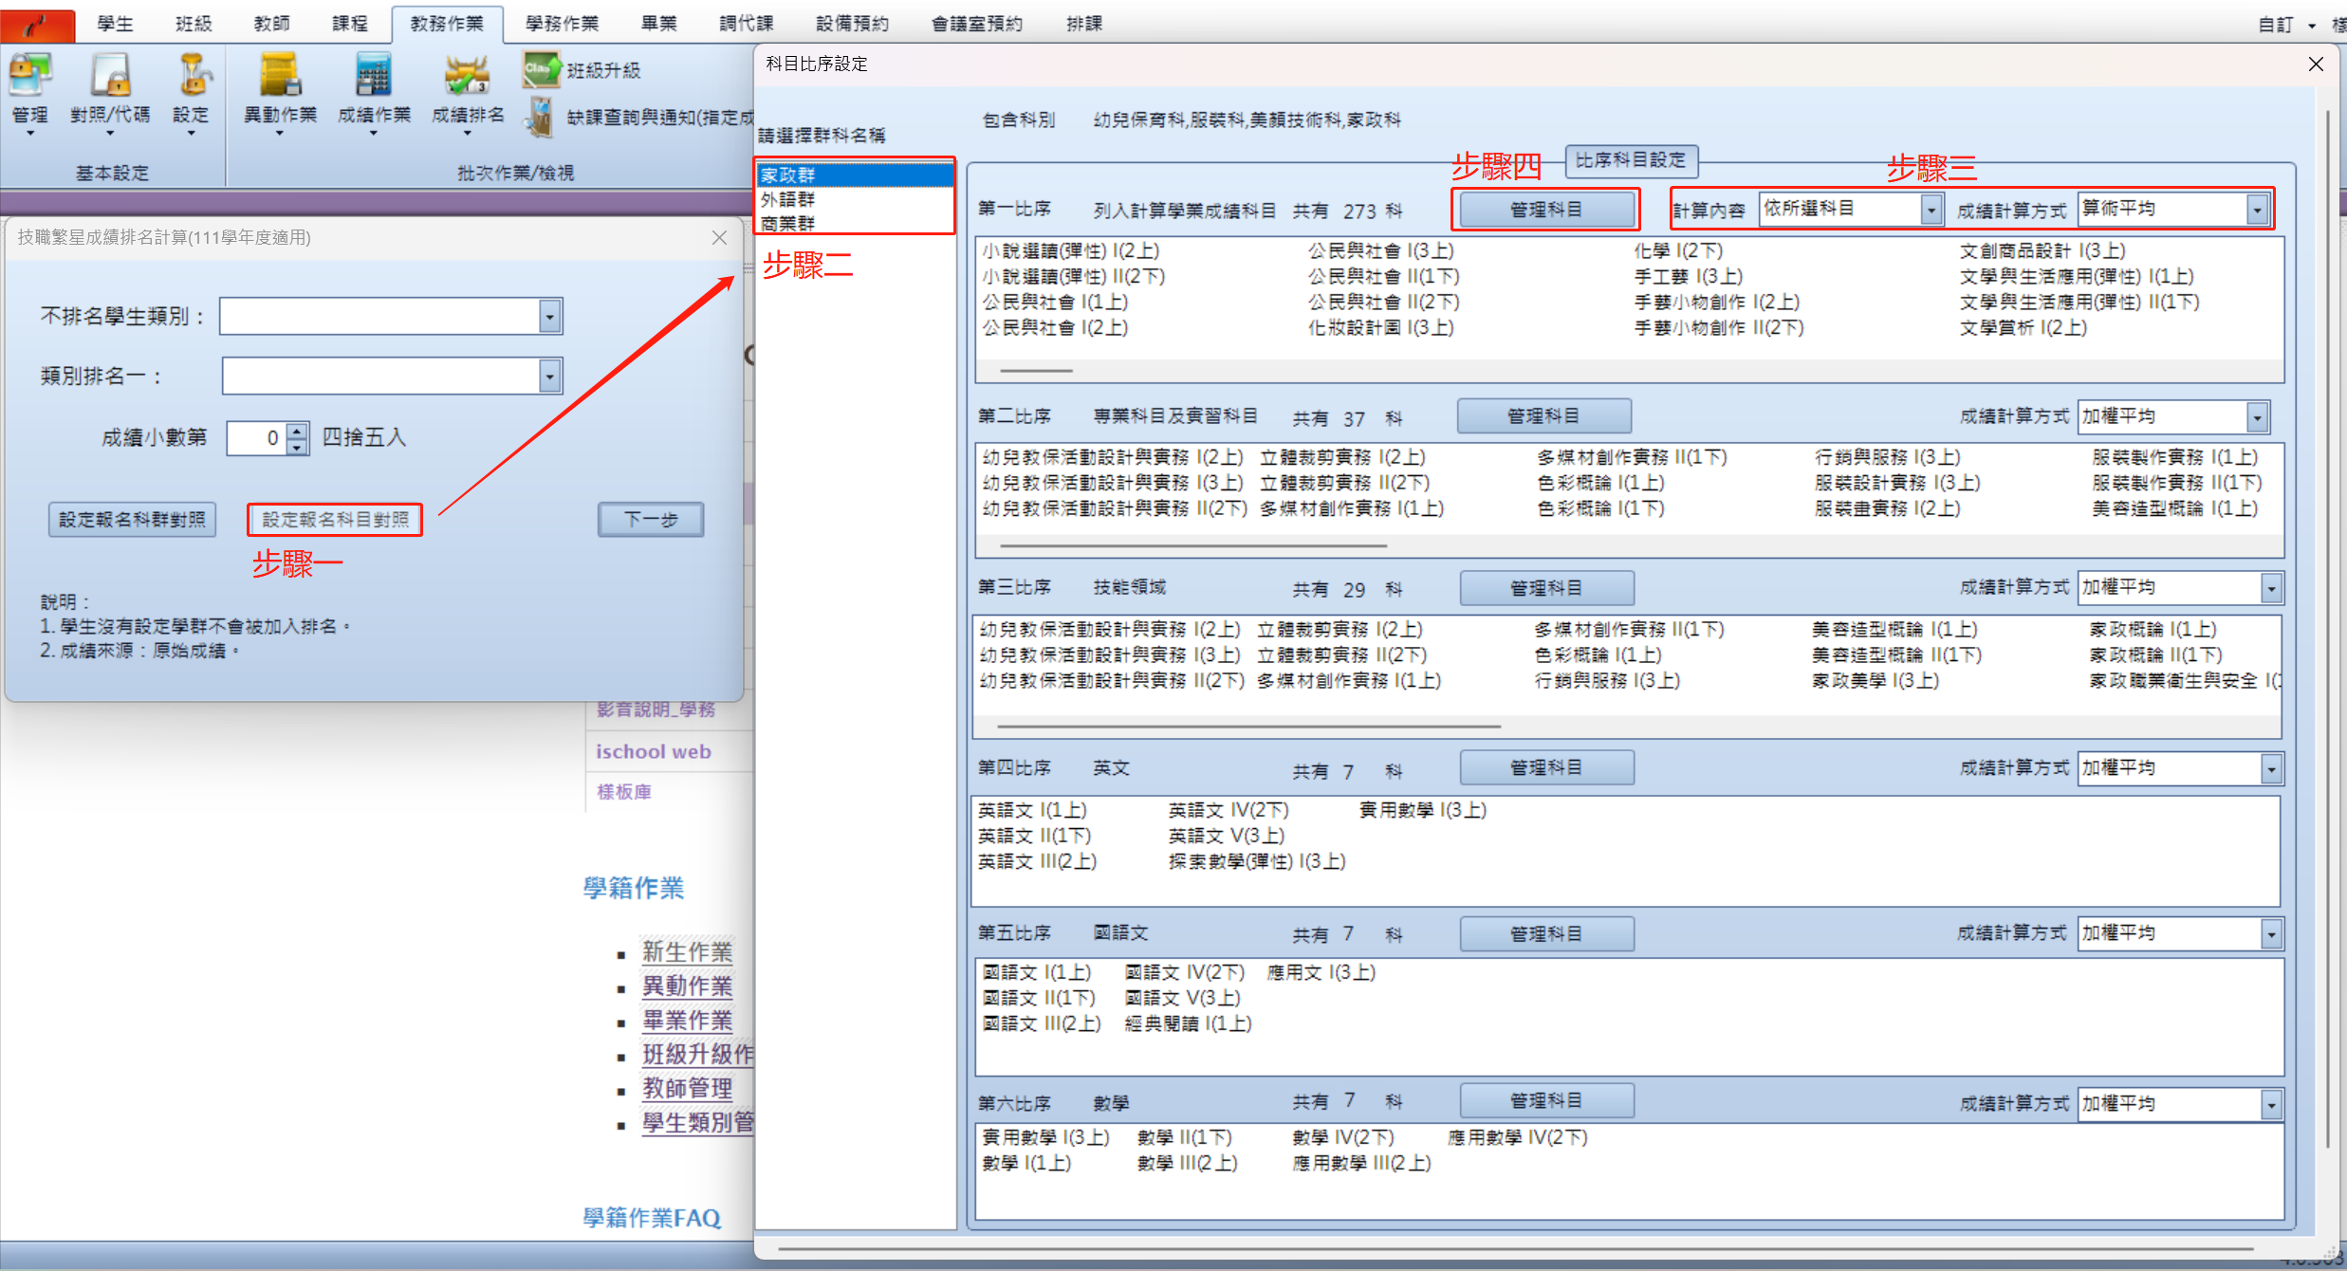Select the 教務作業 ribbon tab
The image size is (2347, 1271).
click(x=447, y=24)
